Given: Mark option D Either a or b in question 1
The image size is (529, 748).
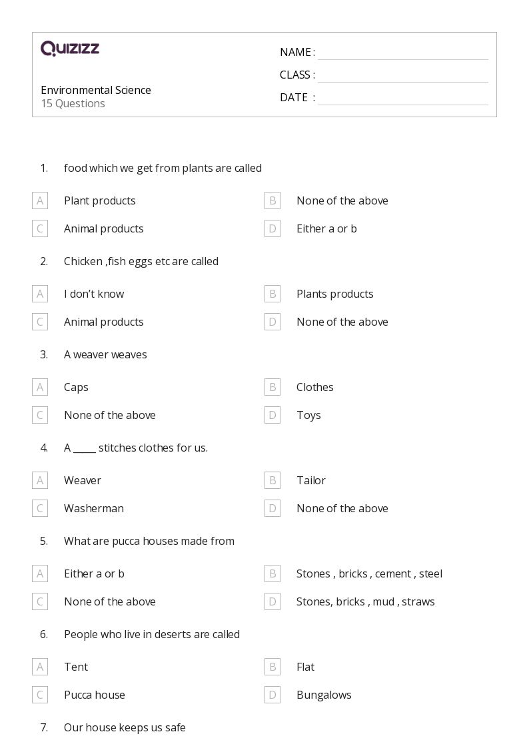Looking at the screenshot, I should click(272, 228).
